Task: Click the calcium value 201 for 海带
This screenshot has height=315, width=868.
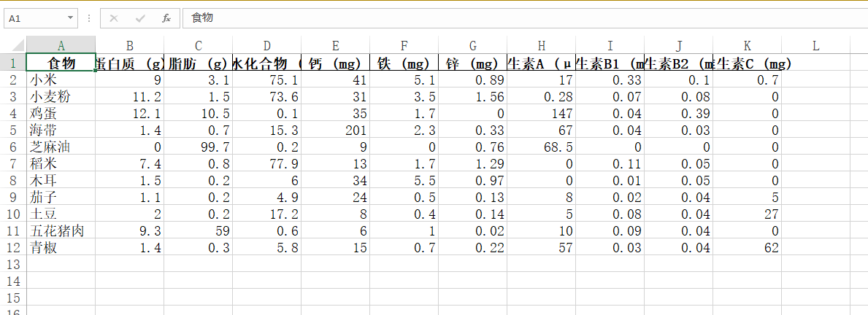Action: tap(336, 131)
